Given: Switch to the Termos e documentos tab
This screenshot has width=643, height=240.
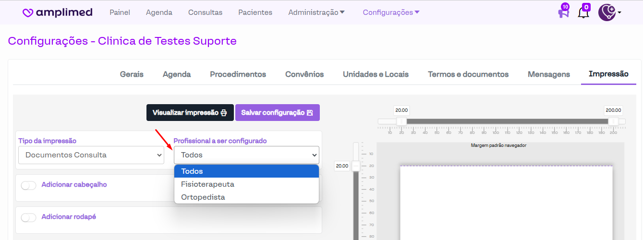Looking at the screenshot, I should pos(468,74).
